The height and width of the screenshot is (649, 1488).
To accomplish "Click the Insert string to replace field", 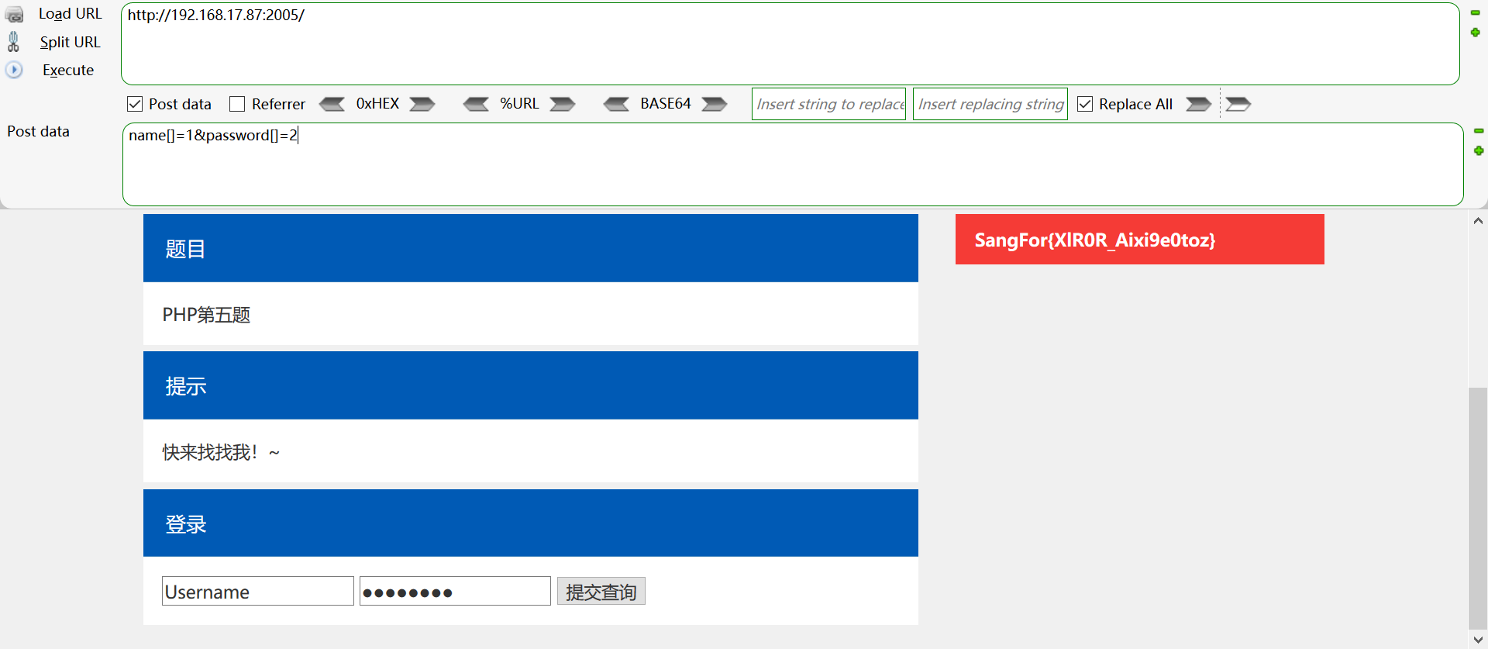I will pyautogui.click(x=829, y=104).
